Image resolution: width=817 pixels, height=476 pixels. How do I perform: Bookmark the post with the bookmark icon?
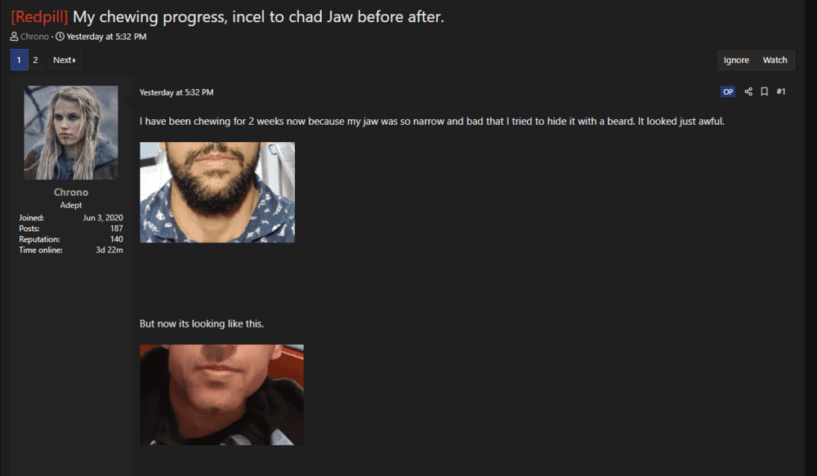point(765,91)
